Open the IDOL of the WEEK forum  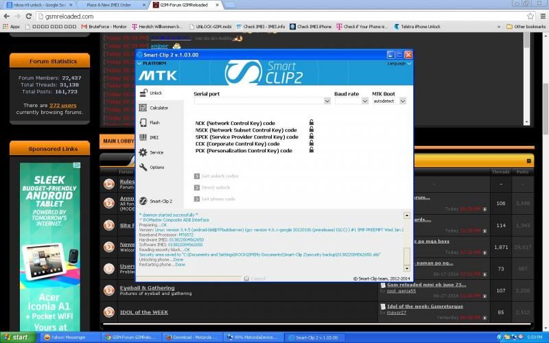[x=144, y=312]
